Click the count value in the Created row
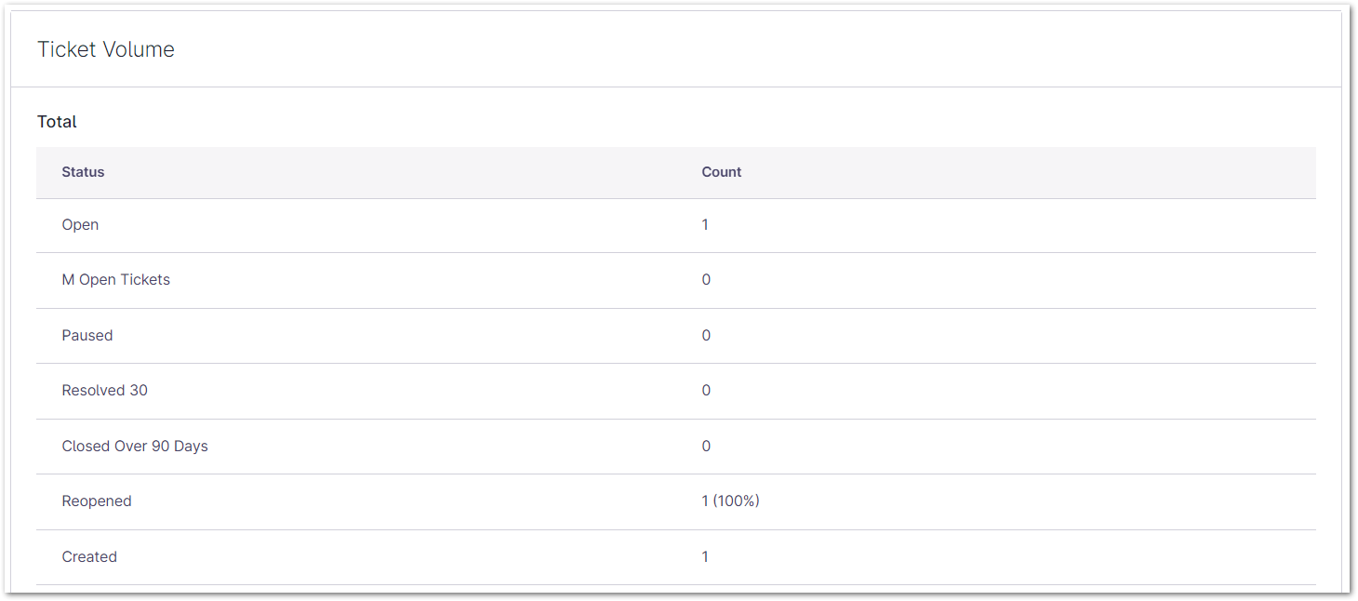 (x=705, y=556)
